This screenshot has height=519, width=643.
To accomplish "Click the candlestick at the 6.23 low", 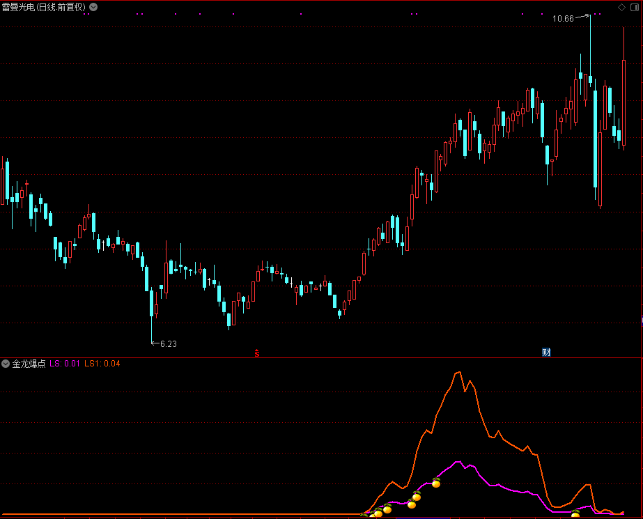I will coord(151,302).
